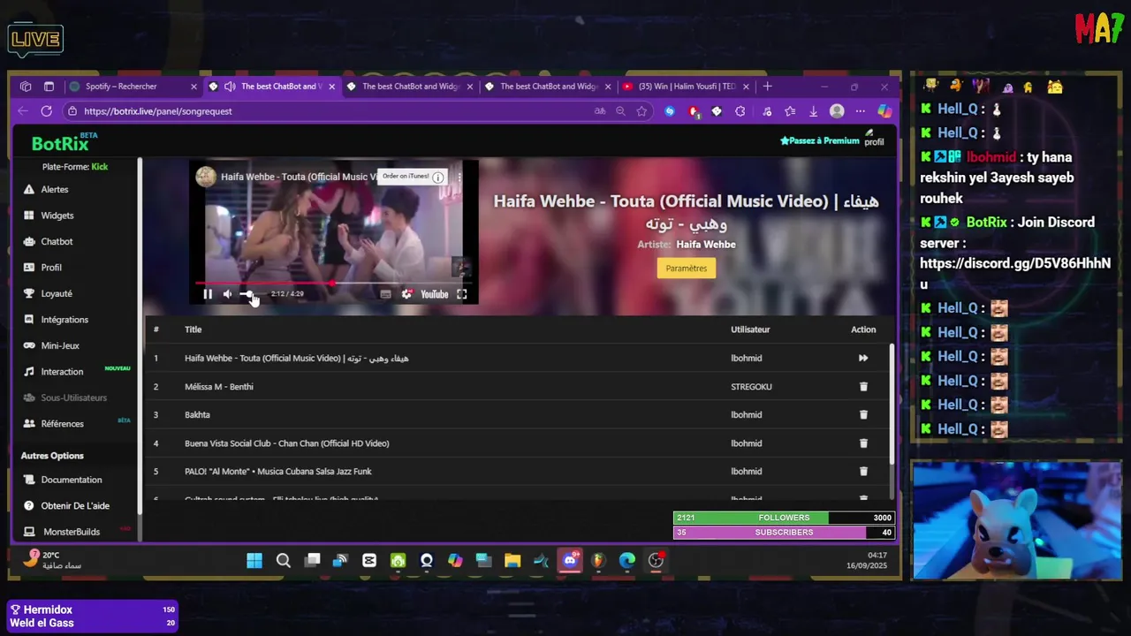Open Widgets in the sidebar
Viewport: 1131px width, 636px height.
pos(57,216)
